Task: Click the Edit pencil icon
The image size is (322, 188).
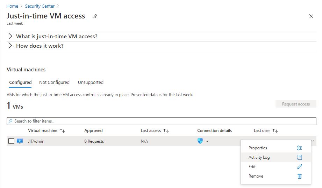Action: (x=299, y=167)
